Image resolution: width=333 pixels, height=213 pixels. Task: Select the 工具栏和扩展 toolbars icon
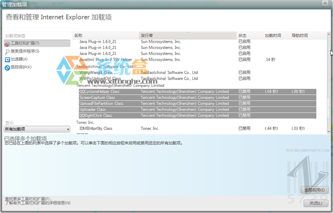coord(7,44)
